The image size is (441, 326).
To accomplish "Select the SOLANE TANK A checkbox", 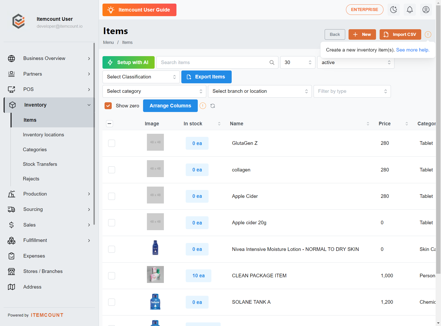I will pyautogui.click(x=111, y=302).
